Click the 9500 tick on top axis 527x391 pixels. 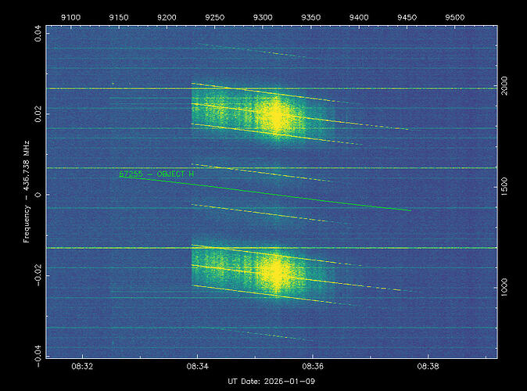pos(455,16)
